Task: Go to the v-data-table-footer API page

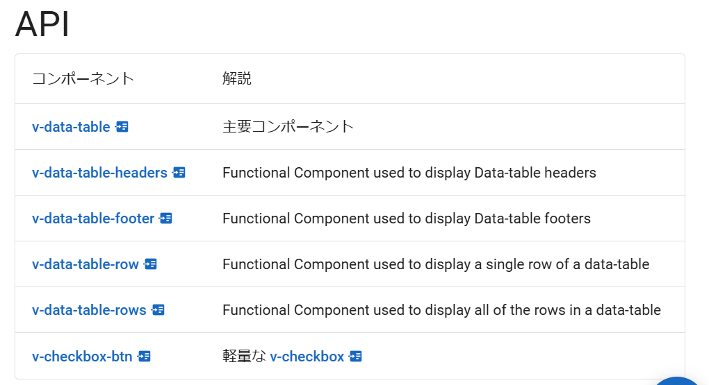Action: pos(93,219)
